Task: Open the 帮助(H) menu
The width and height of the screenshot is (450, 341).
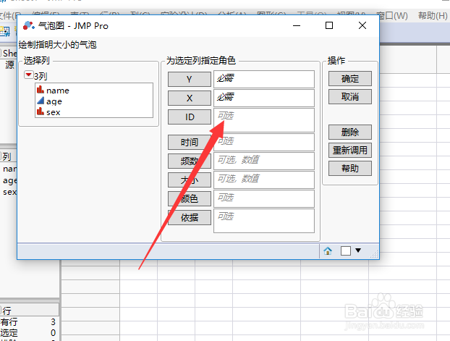Action: [x=433, y=15]
